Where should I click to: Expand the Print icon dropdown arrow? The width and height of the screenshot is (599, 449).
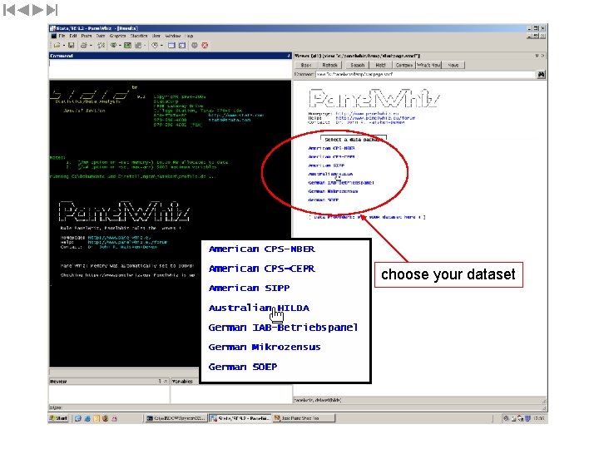point(91,46)
